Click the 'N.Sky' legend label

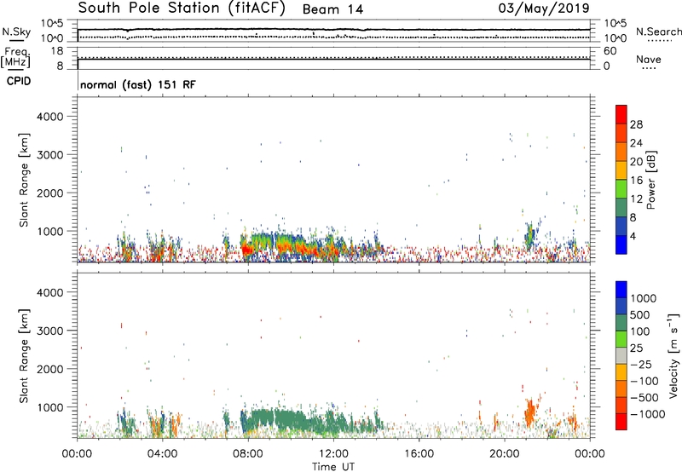(16, 32)
